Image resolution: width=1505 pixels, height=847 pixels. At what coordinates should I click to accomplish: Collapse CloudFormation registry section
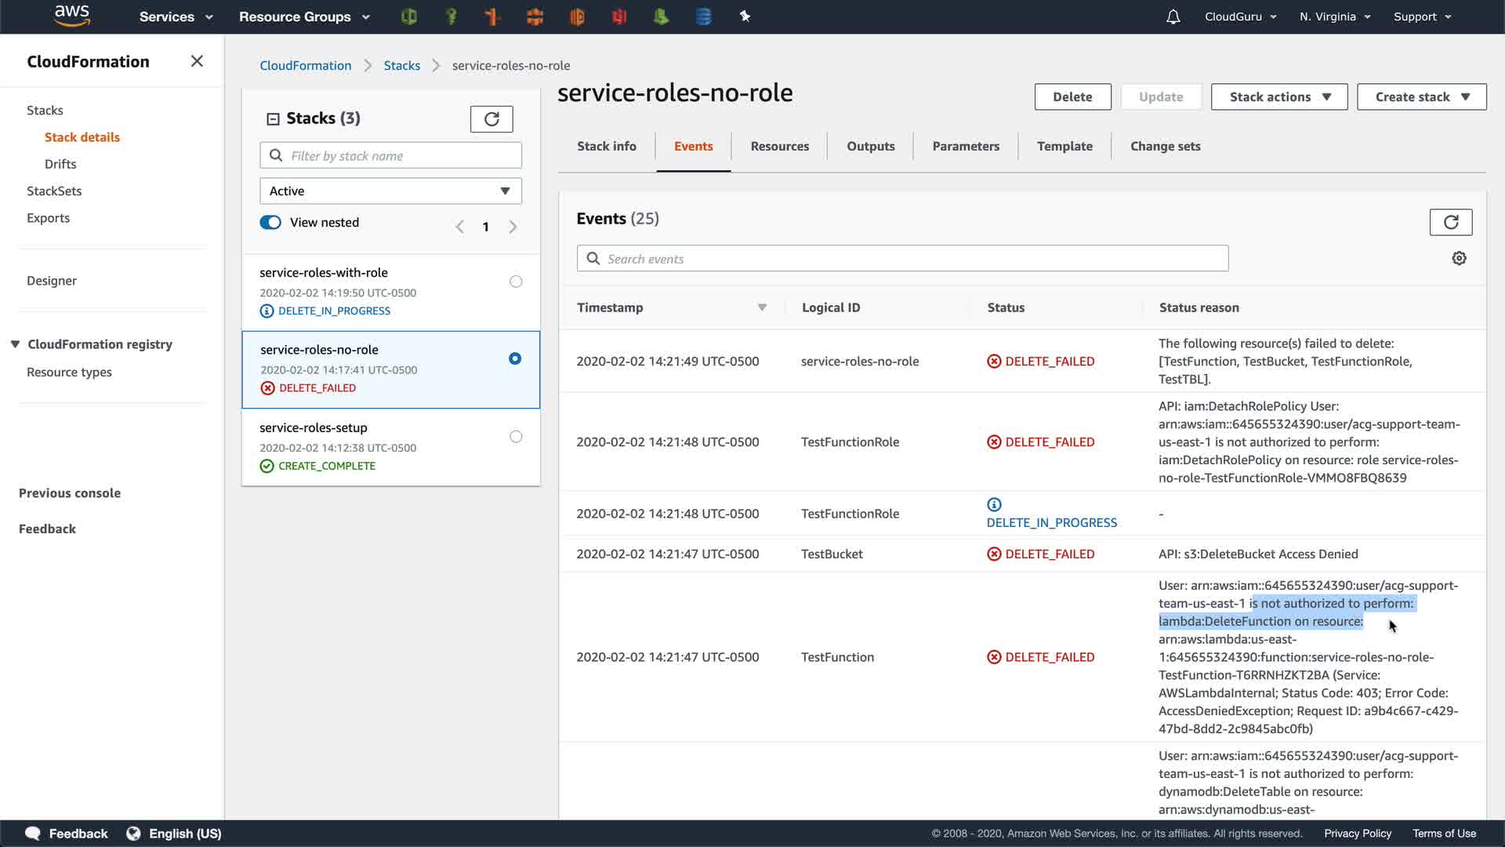[x=15, y=344]
